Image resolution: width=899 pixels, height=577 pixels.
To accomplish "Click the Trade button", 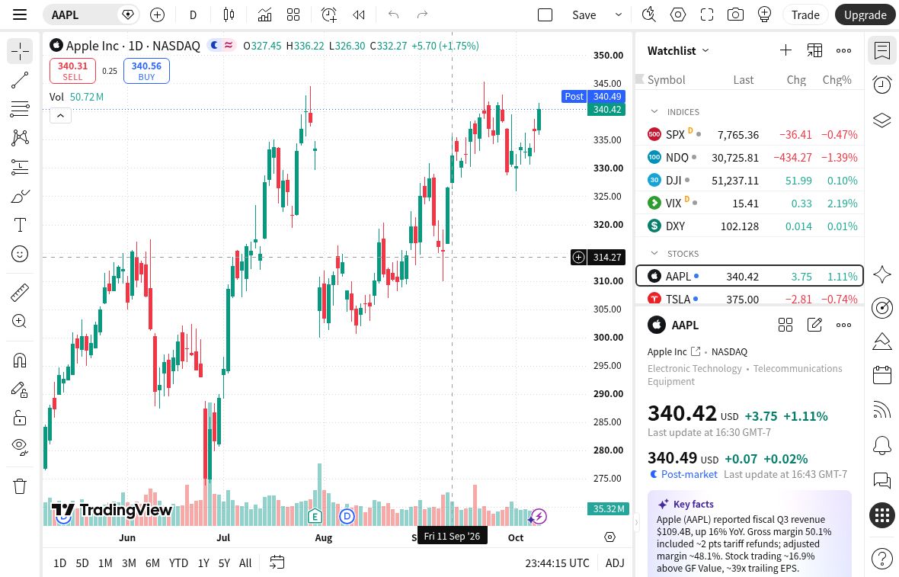I will pos(805,15).
